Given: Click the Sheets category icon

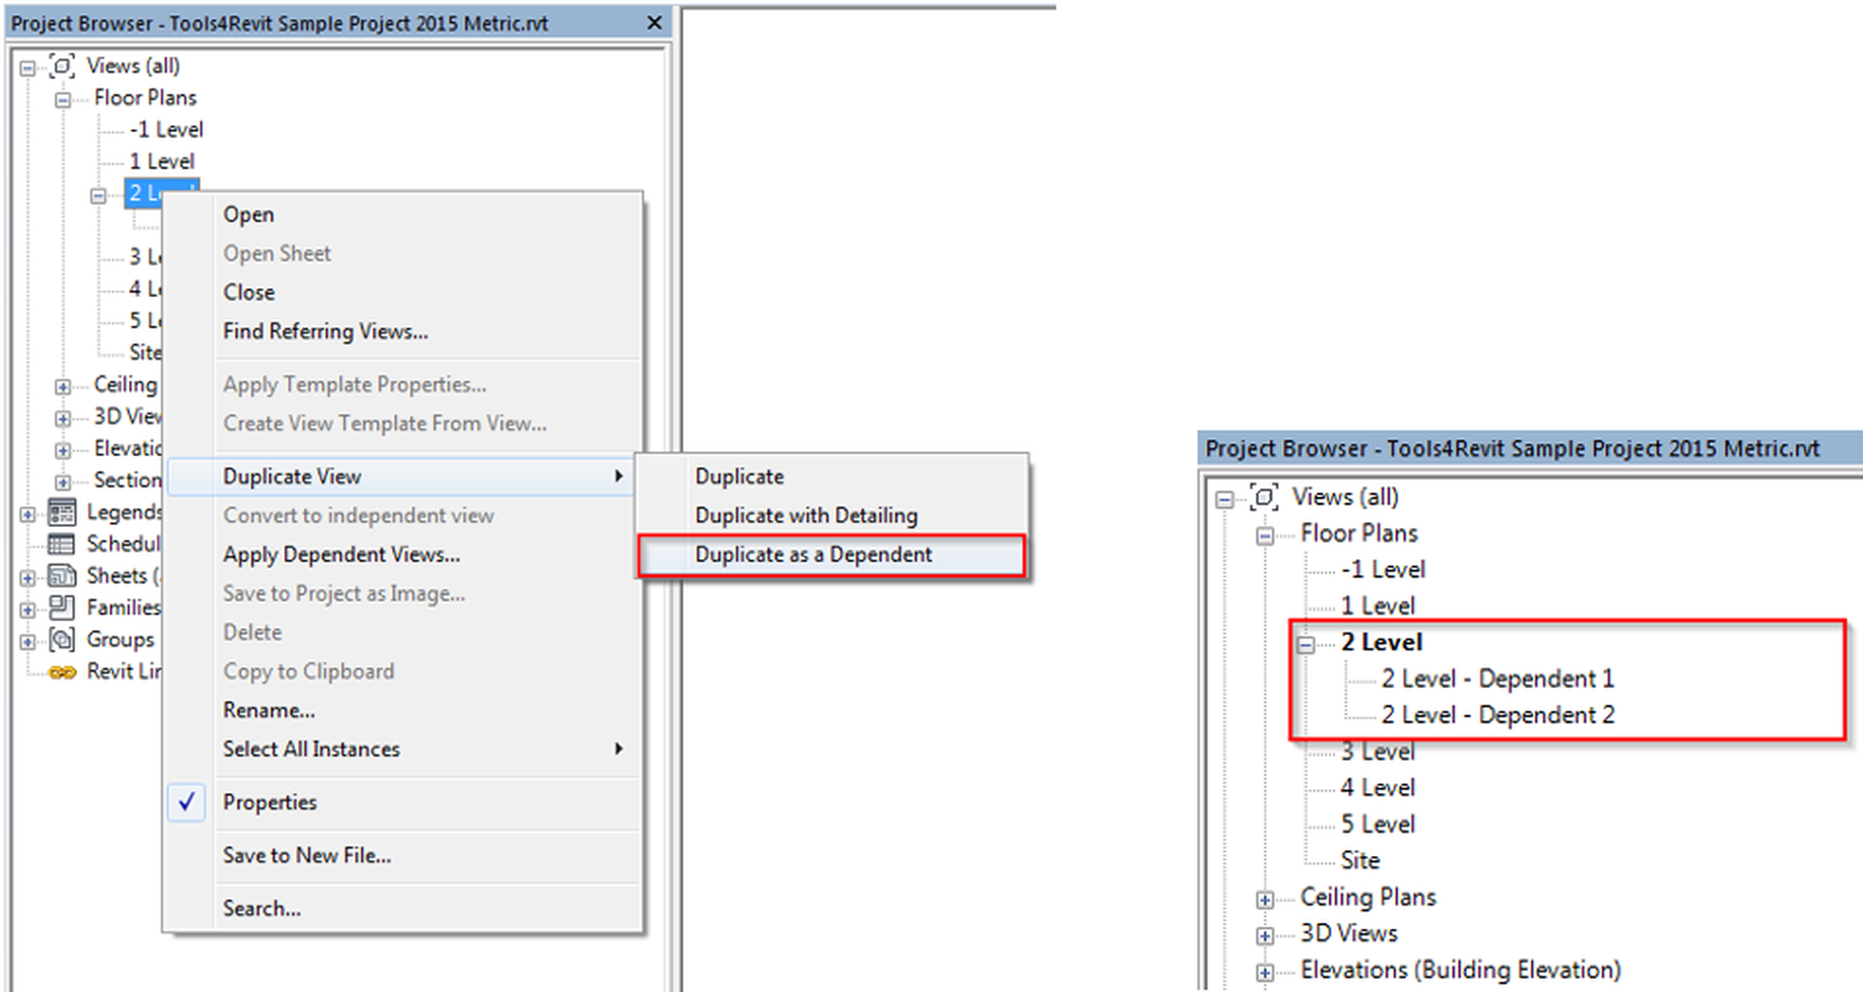Looking at the screenshot, I should click(x=60, y=576).
